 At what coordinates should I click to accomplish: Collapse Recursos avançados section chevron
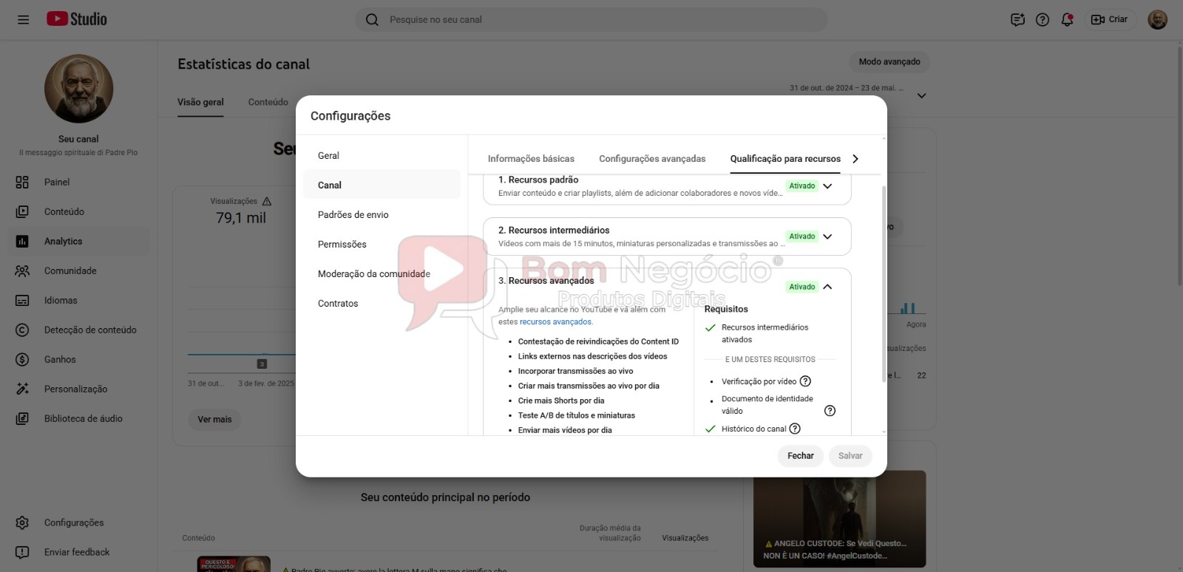[x=827, y=287]
